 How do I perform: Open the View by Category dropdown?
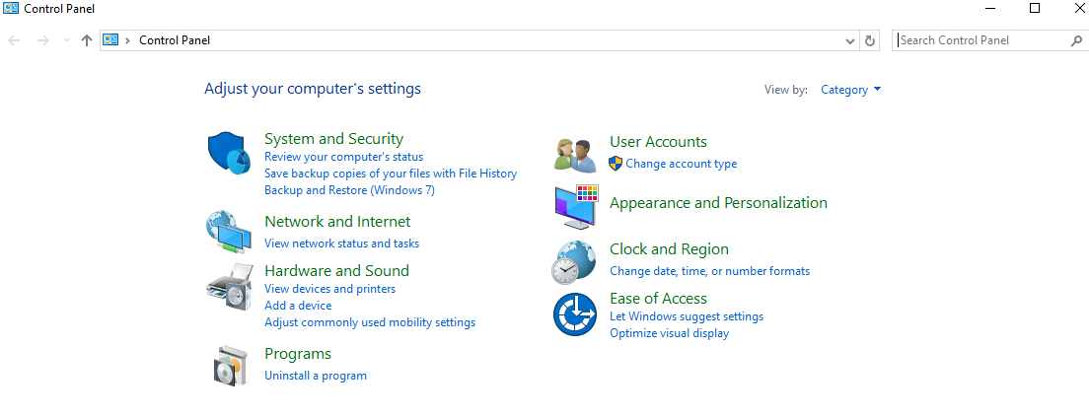tap(850, 90)
